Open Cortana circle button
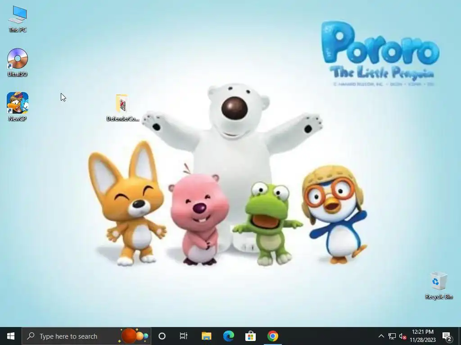Screen dimensions: 461x345 coord(162,336)
